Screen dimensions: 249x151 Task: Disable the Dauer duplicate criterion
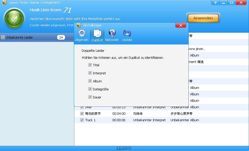[x=90, y=97]
